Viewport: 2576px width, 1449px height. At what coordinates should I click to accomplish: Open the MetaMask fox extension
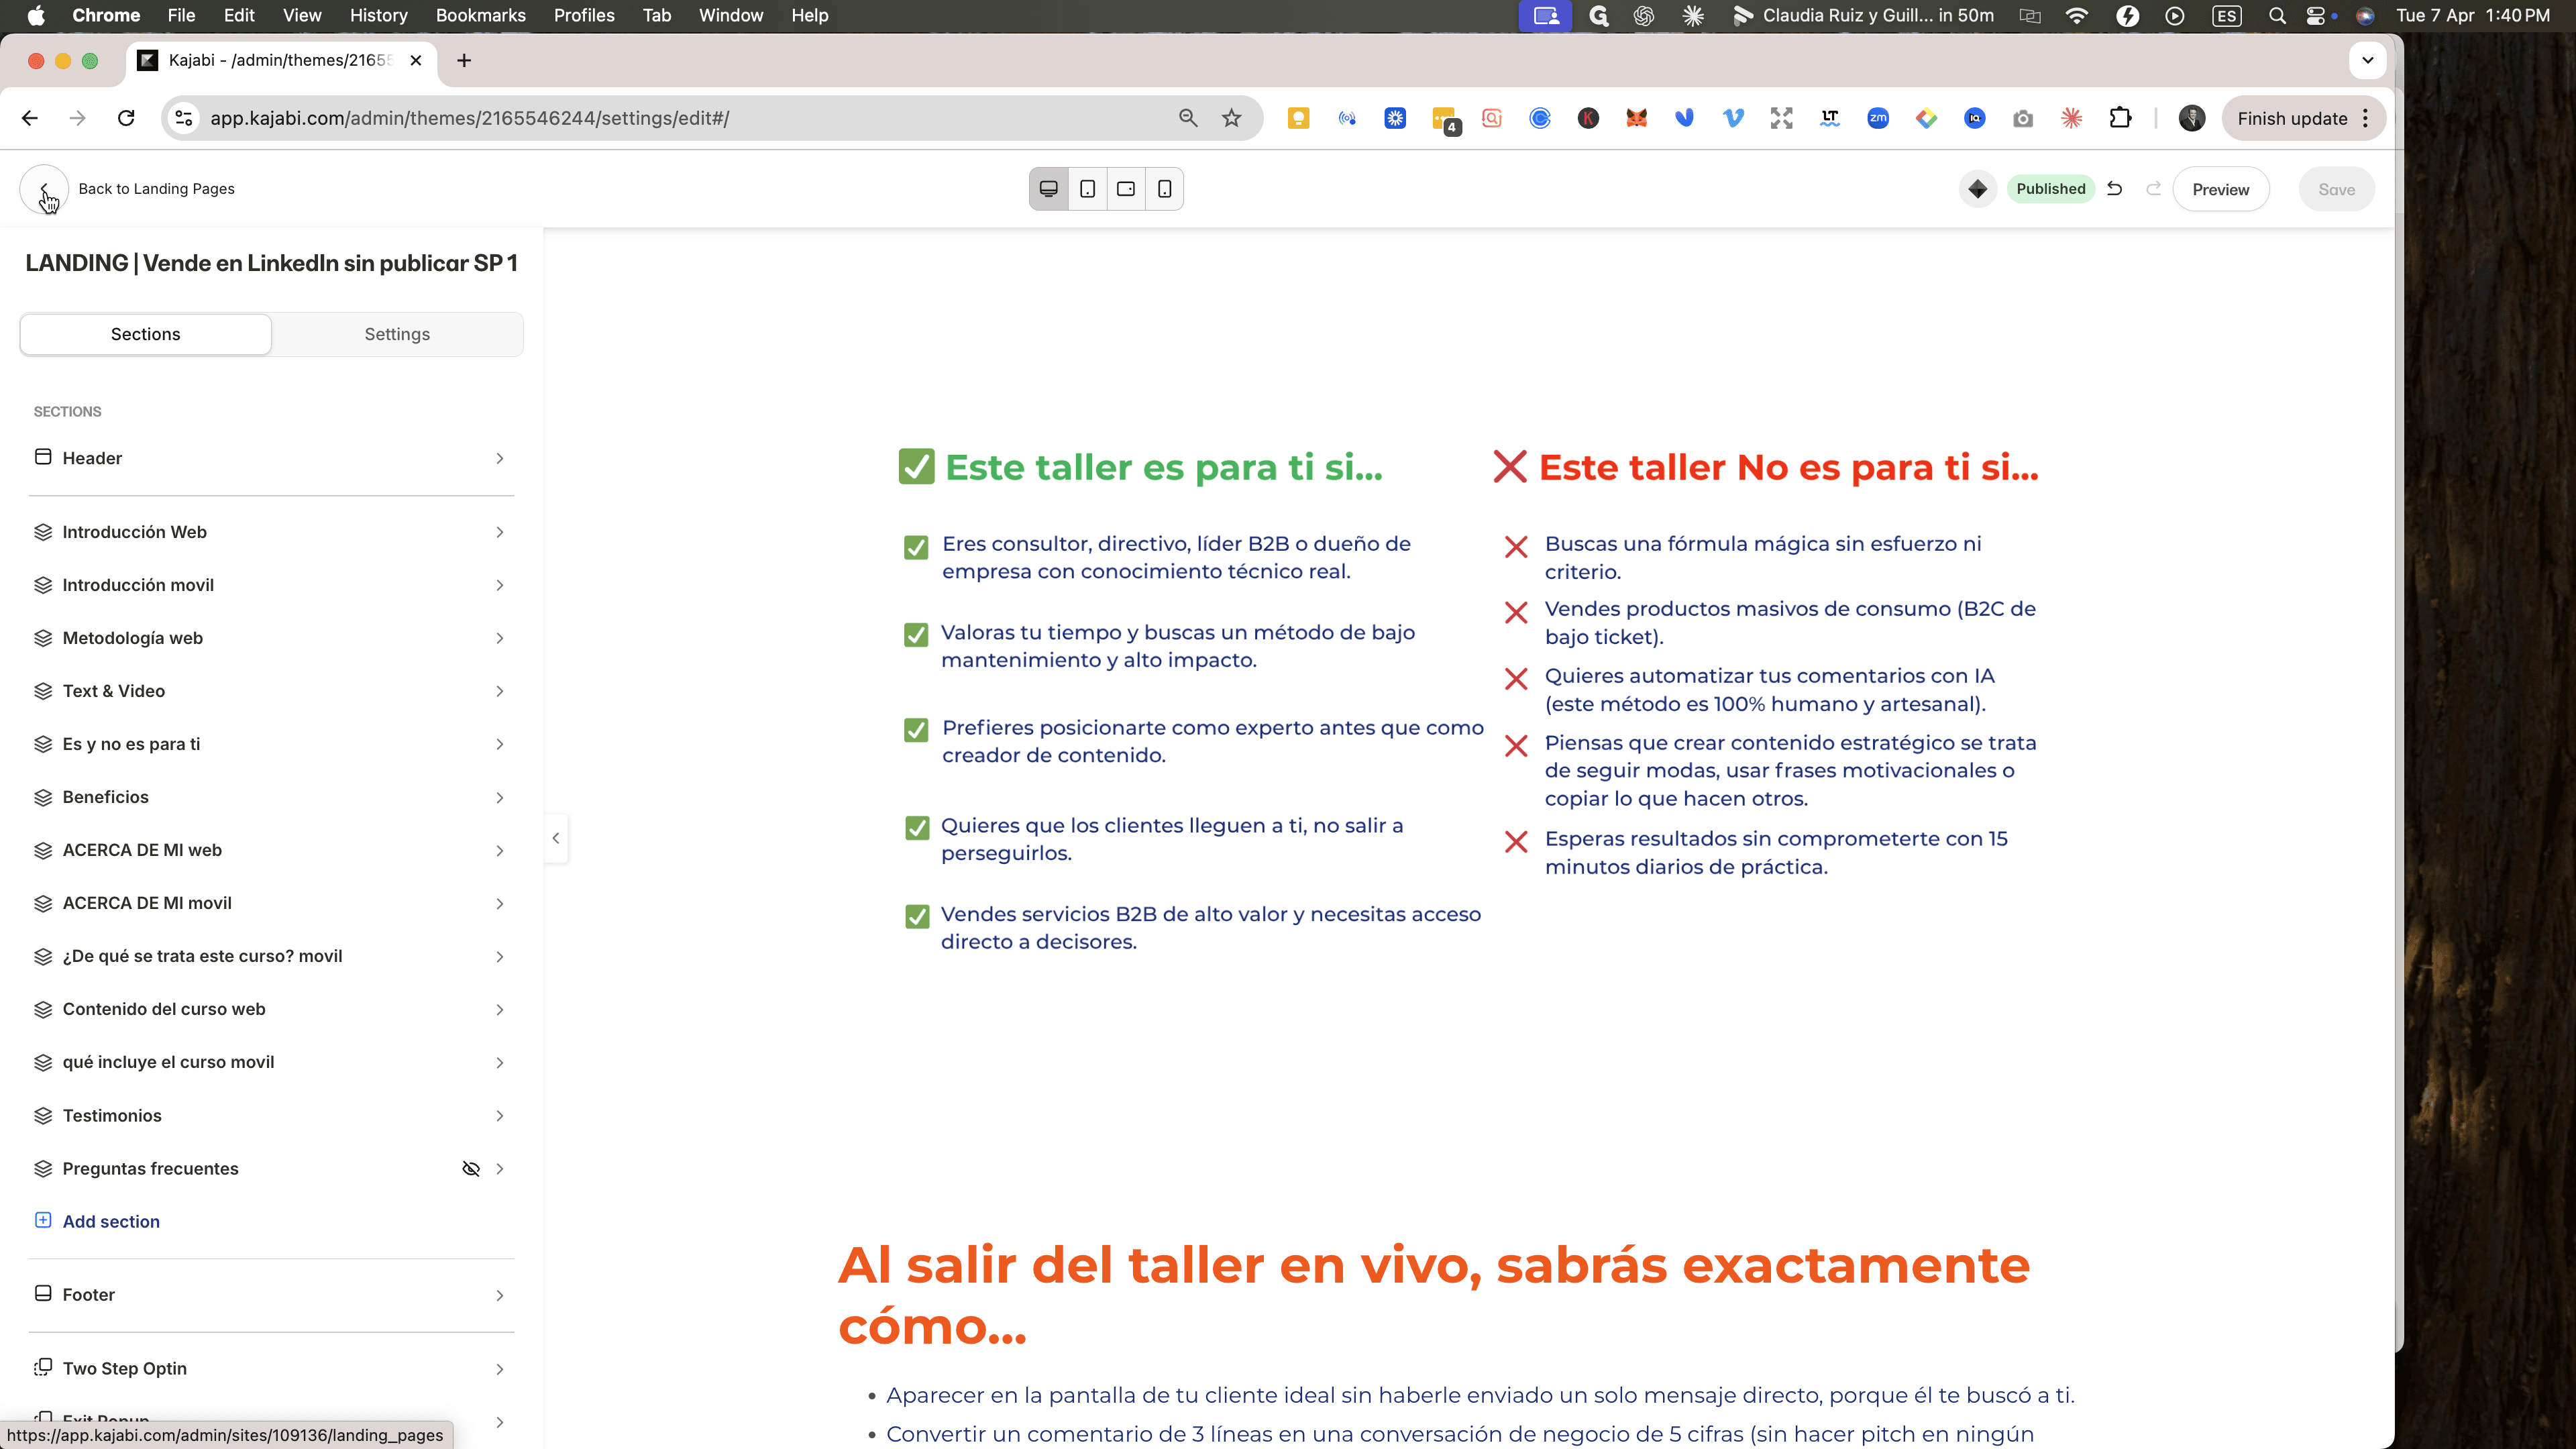(x=1636, y=118)
